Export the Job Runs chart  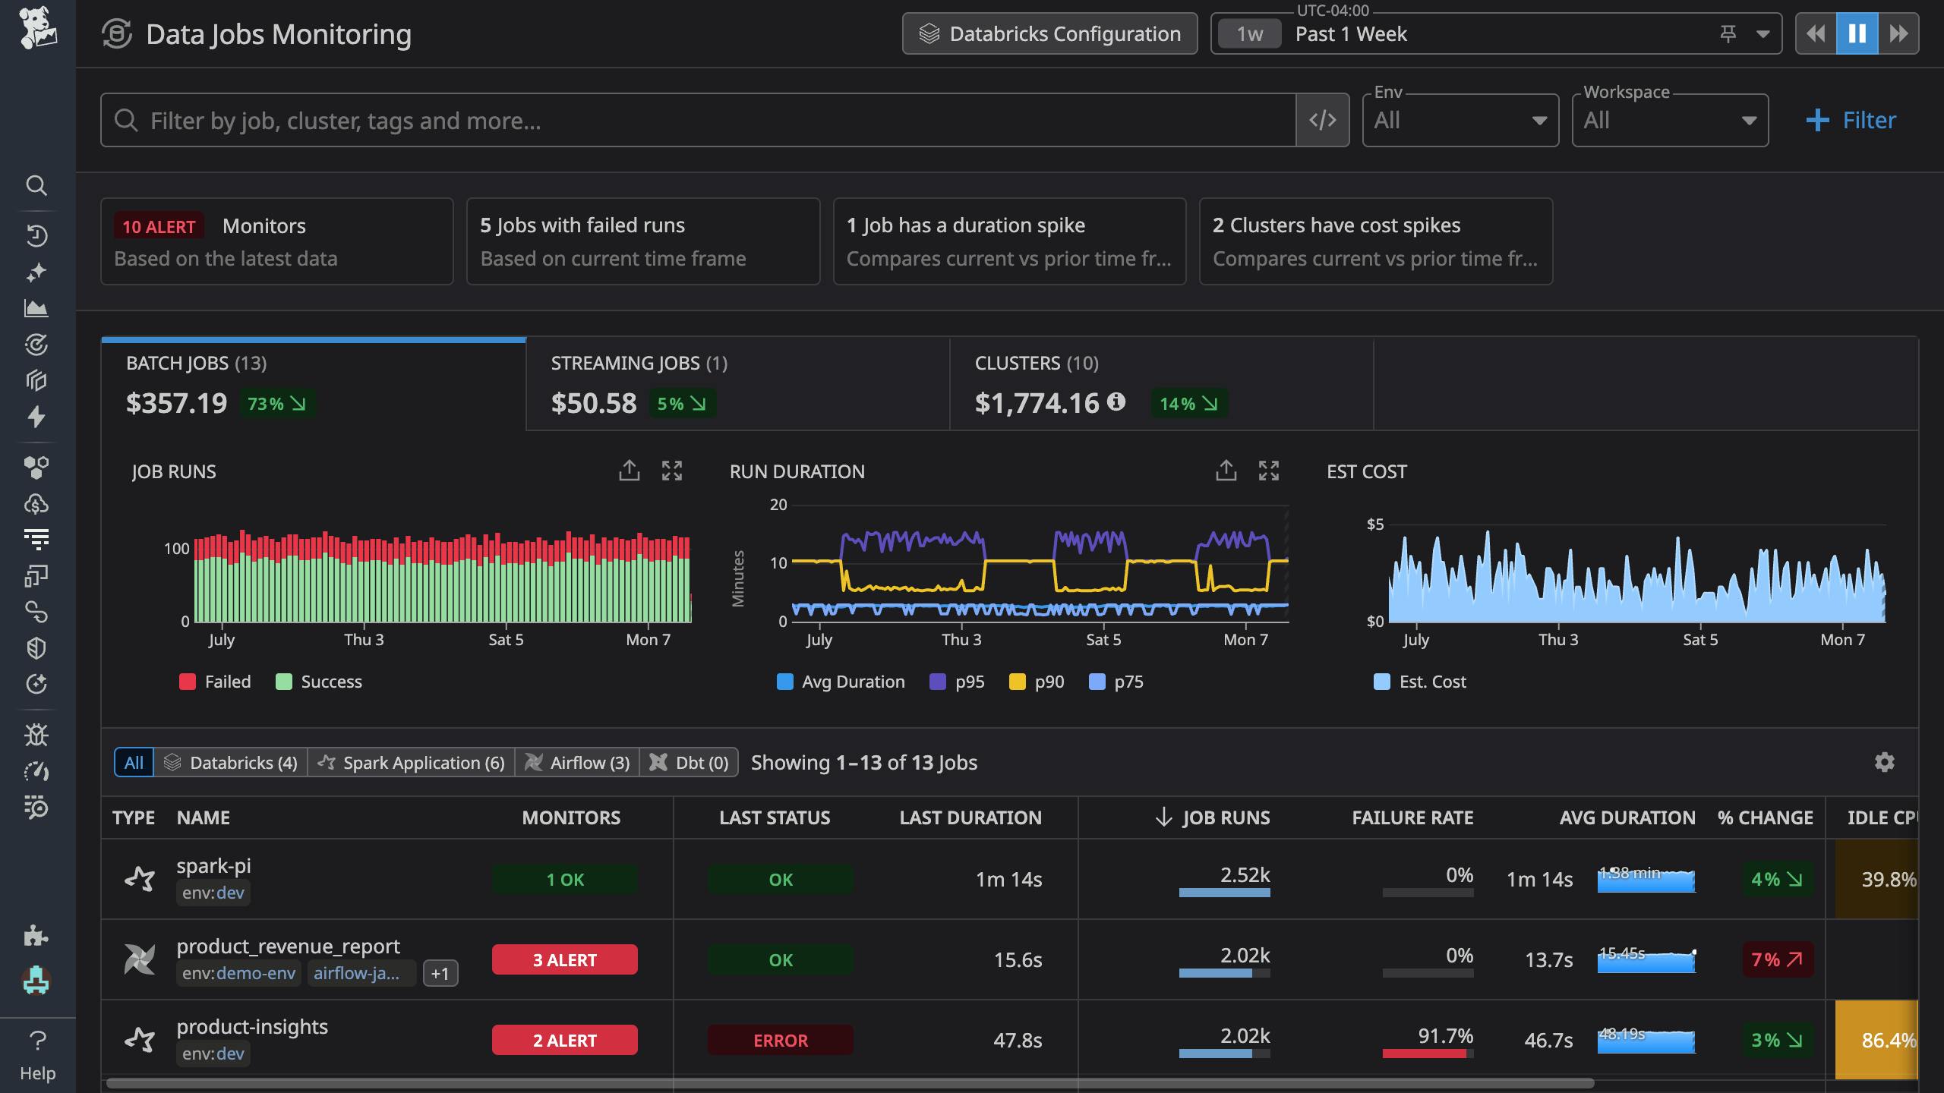tap(629, 471)
